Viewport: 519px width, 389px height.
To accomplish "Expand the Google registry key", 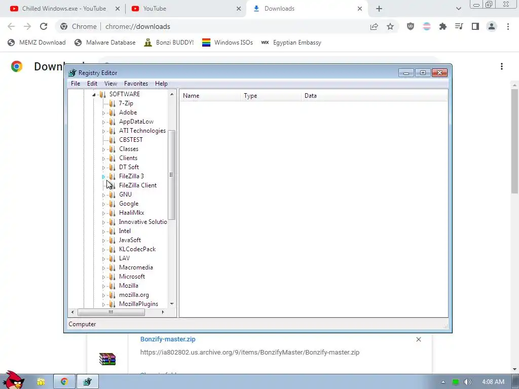I will [103, 204].
